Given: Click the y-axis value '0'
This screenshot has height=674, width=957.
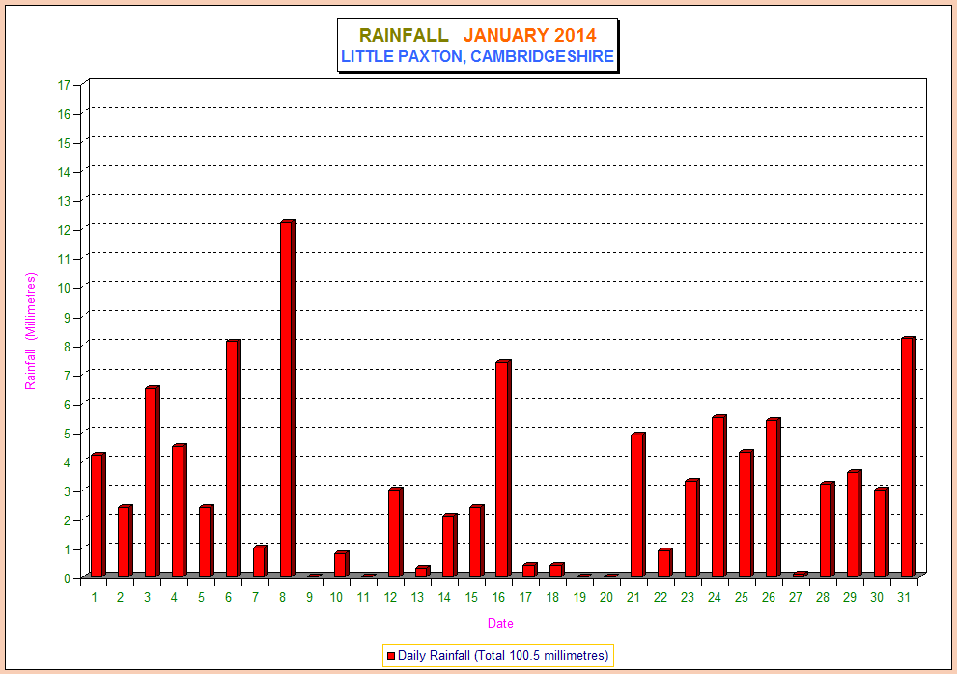Looking at the screenshot, I should [68, 578].
